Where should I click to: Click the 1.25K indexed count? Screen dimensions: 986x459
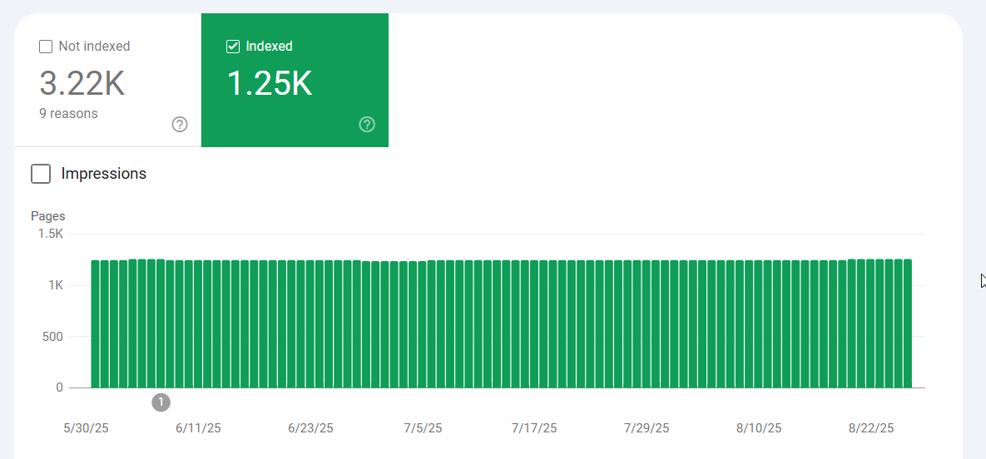click(x=269, y=84)
